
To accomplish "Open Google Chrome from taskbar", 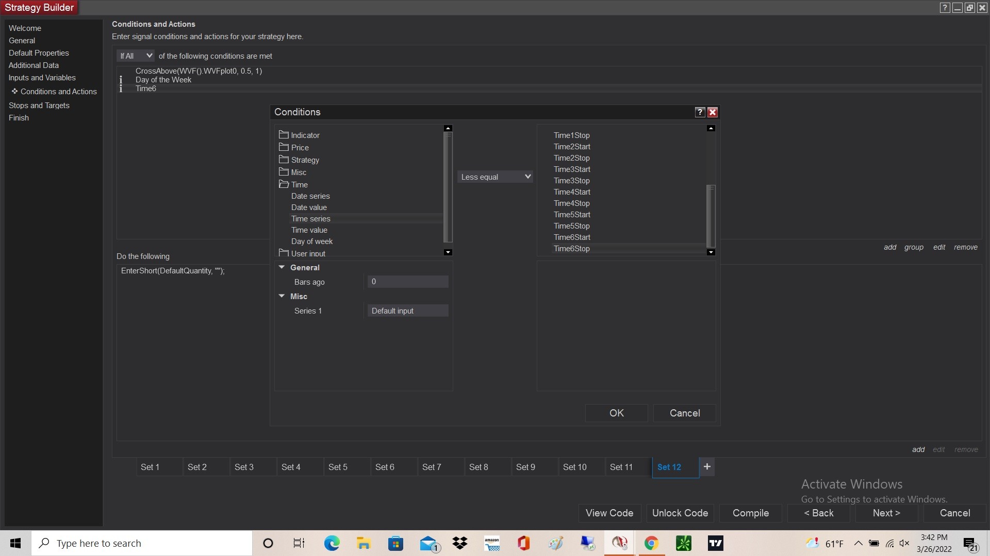I will click(651, 543).
